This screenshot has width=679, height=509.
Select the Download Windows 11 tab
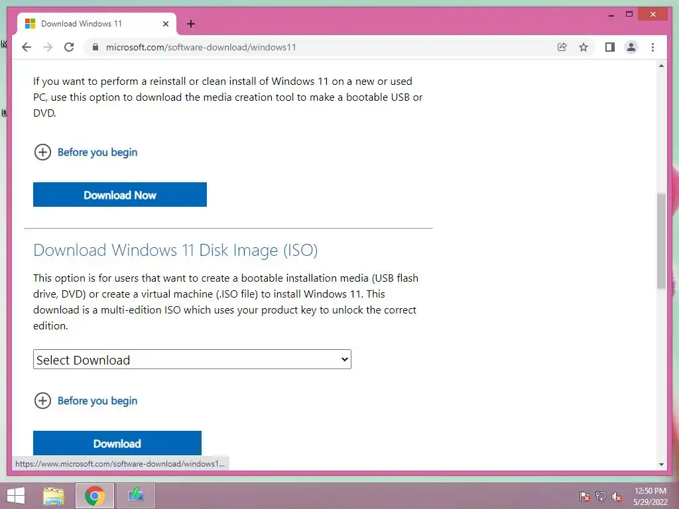[x=97, y=24]
